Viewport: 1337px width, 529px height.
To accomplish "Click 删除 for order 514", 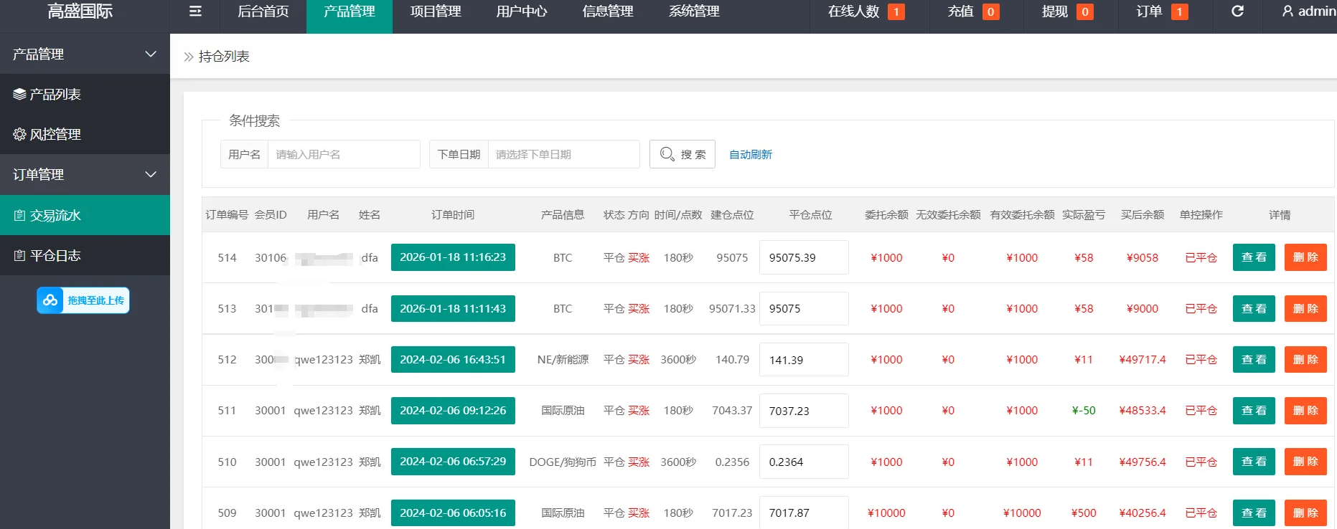I will coord(1305,257).
